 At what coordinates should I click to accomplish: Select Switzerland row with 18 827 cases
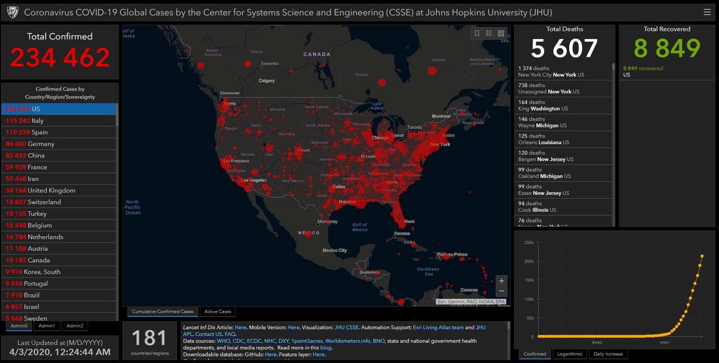click(59, 202)
